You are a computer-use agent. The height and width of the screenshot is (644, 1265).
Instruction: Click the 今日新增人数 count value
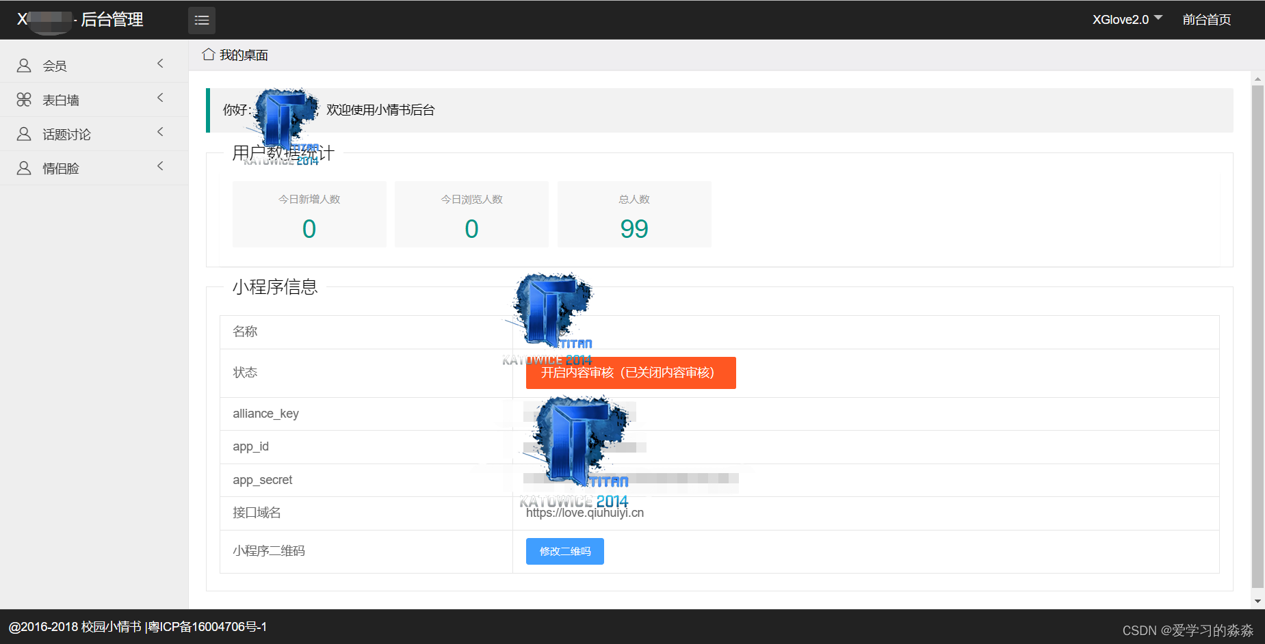click(x=309, y=228)
